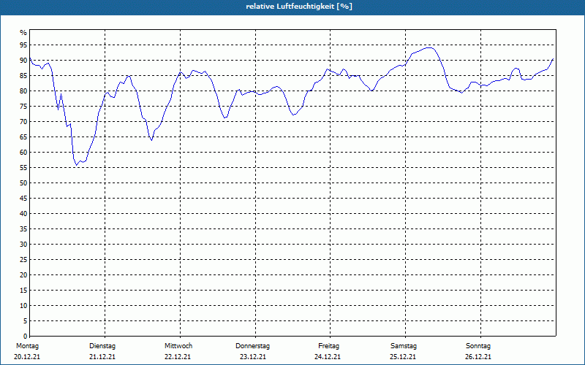Click the y-axis value 45
Viewport: 585px width, 365px height.
coord(23,198)
